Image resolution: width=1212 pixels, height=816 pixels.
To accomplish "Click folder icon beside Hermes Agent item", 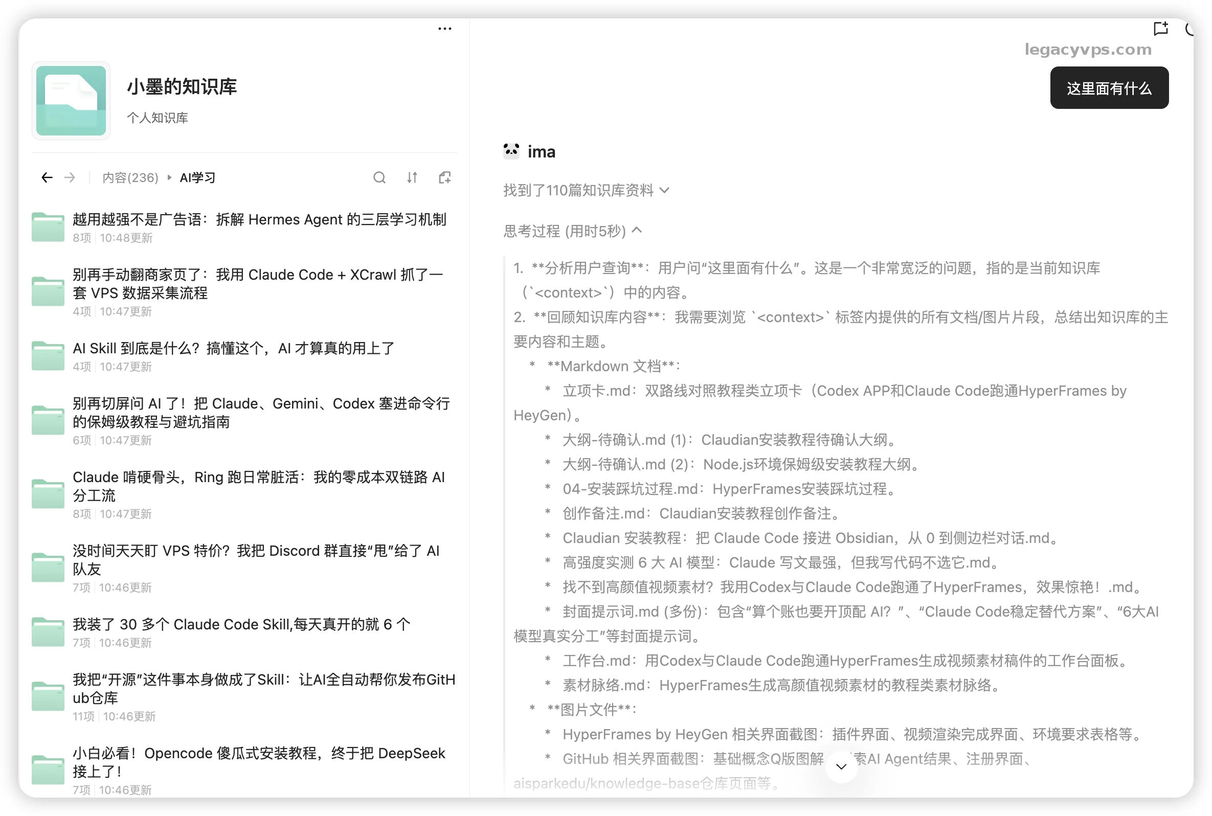I will 48,227.
